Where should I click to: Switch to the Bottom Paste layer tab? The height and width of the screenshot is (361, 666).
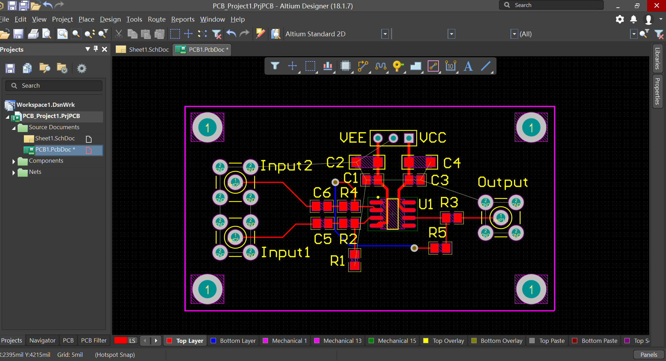(595, 341)
